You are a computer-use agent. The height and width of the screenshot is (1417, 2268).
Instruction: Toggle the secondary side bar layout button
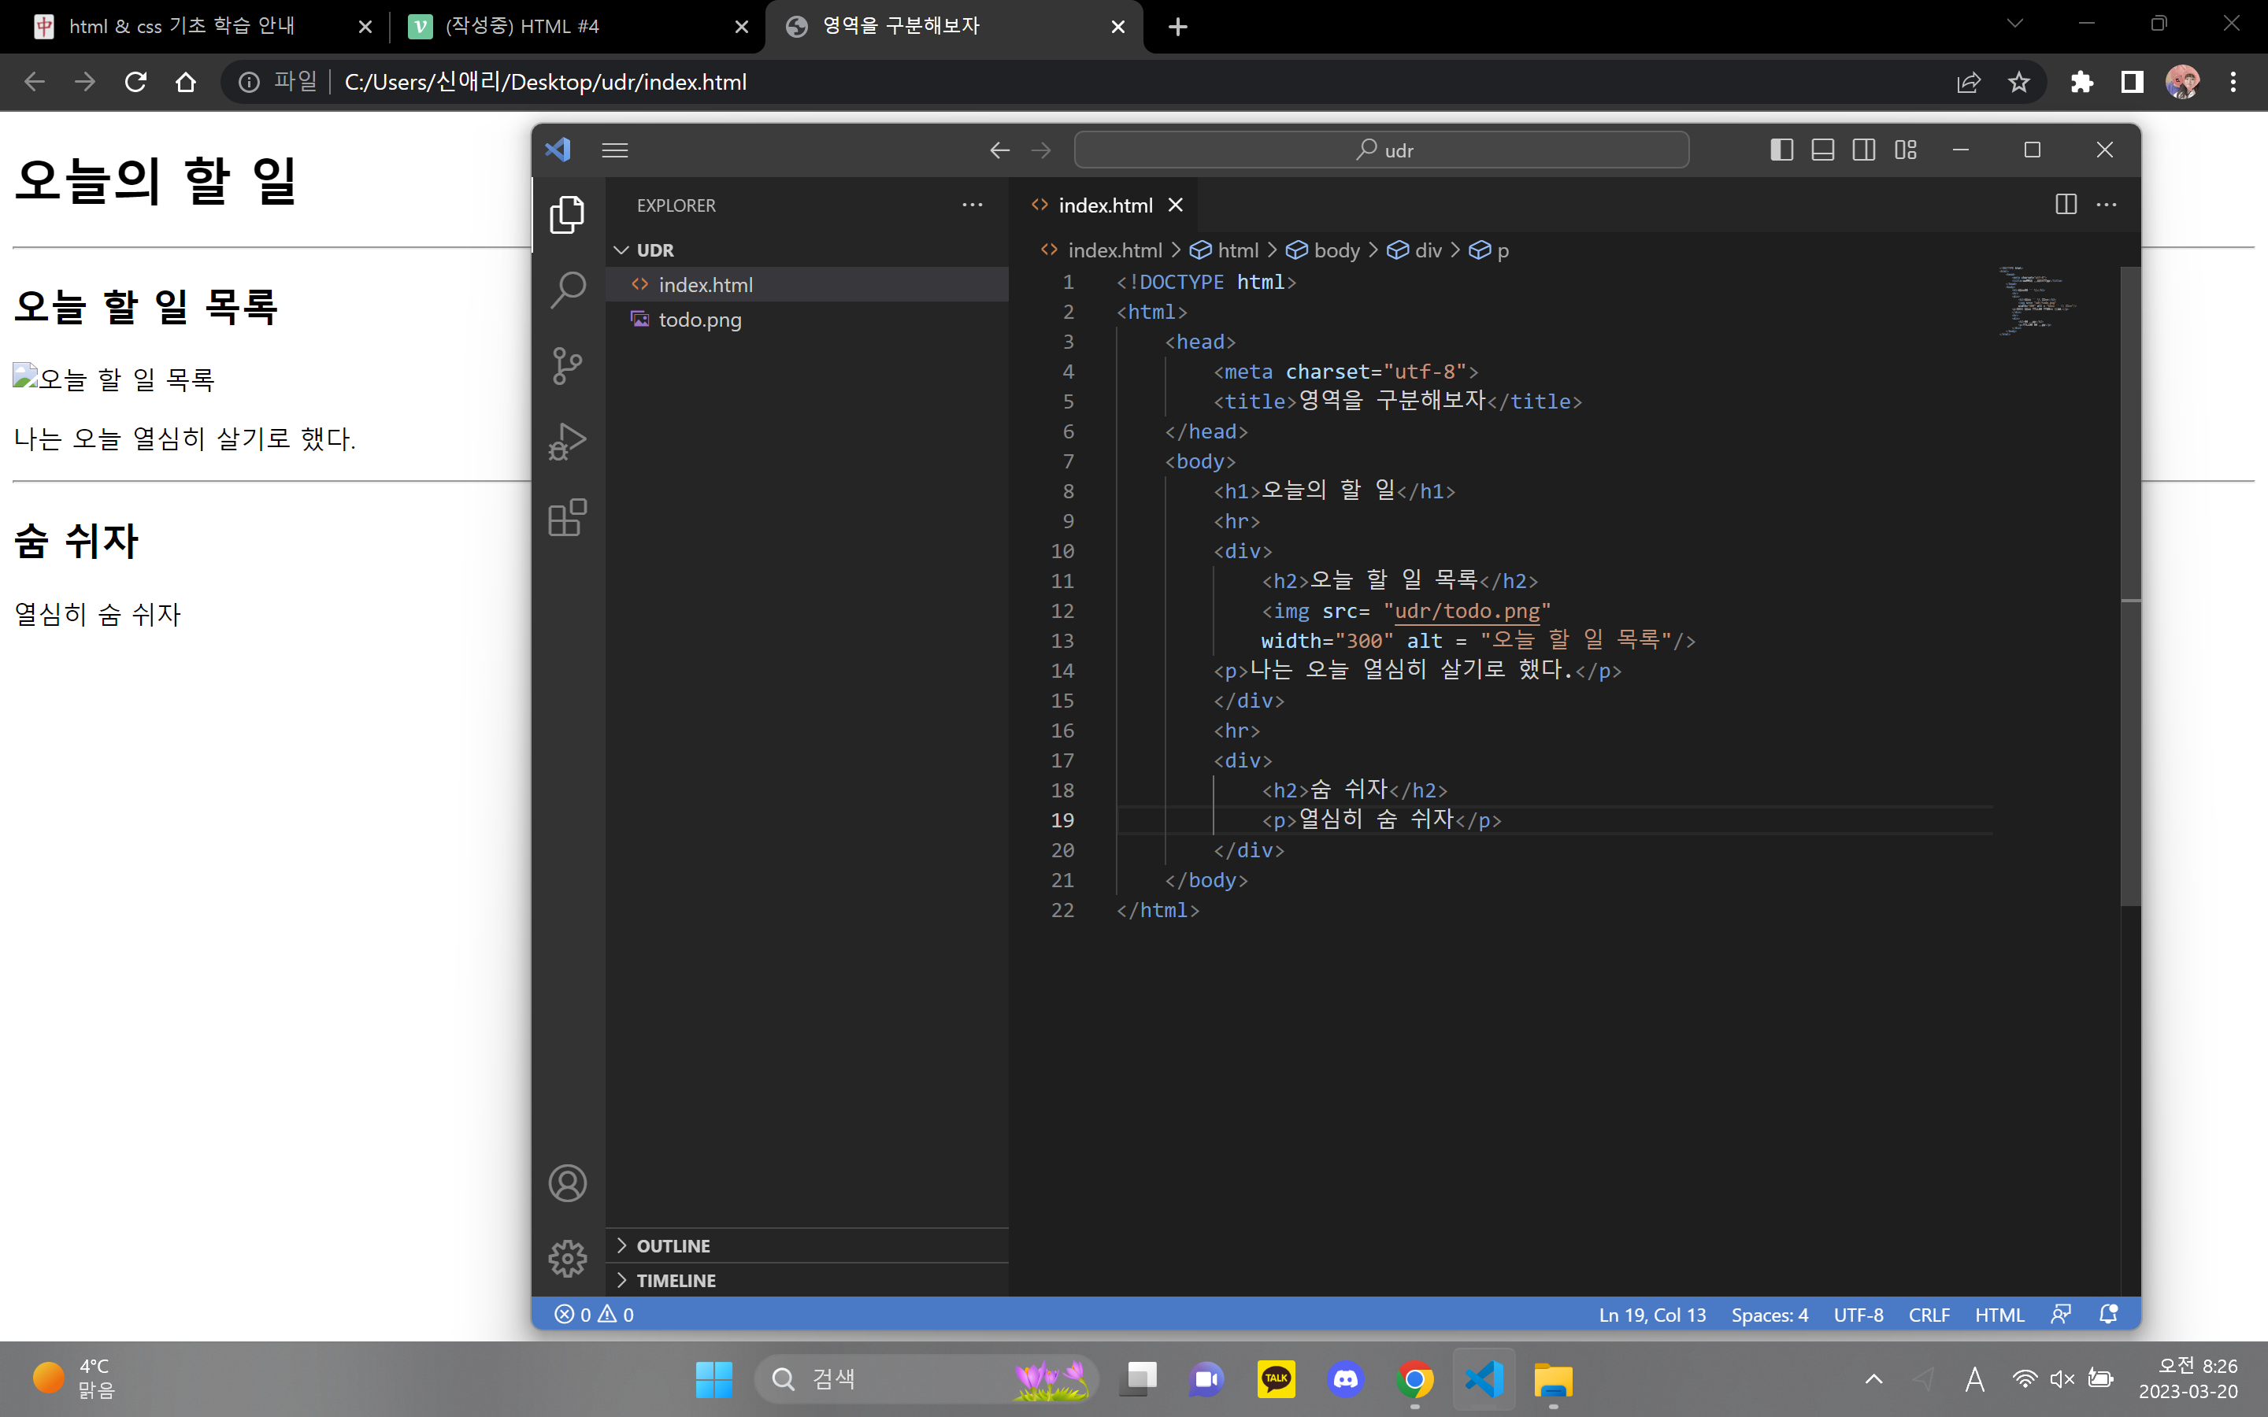pyautogui.click(x=1863, y=150)
